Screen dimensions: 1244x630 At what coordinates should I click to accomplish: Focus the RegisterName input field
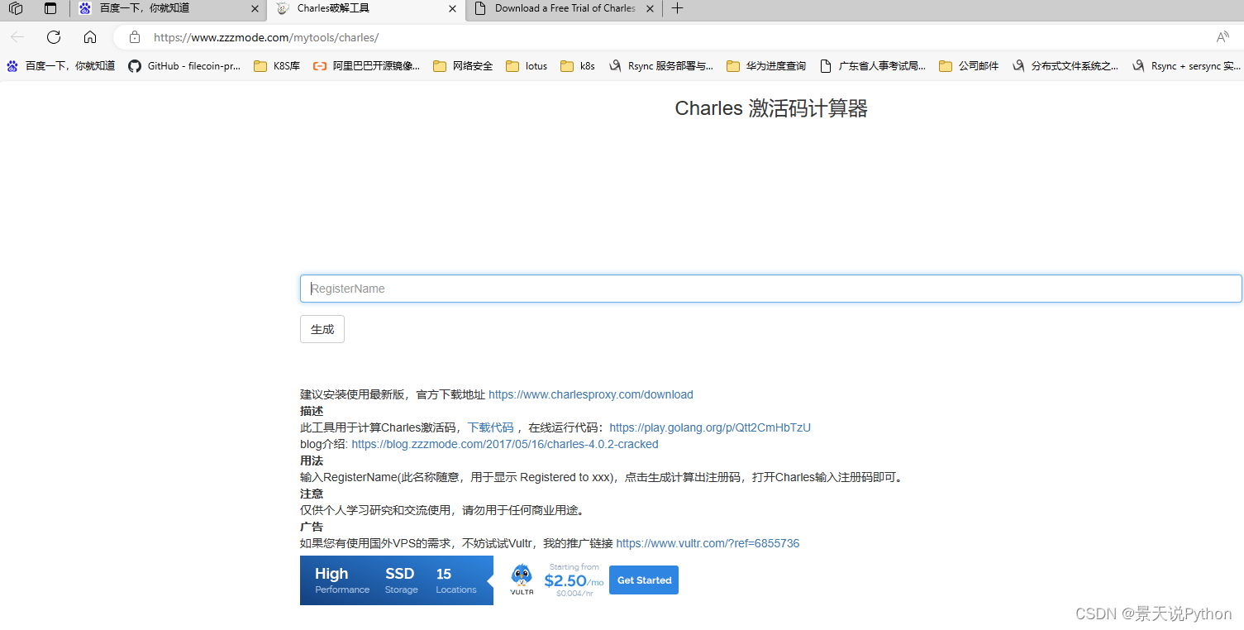(x=770, y=289)
